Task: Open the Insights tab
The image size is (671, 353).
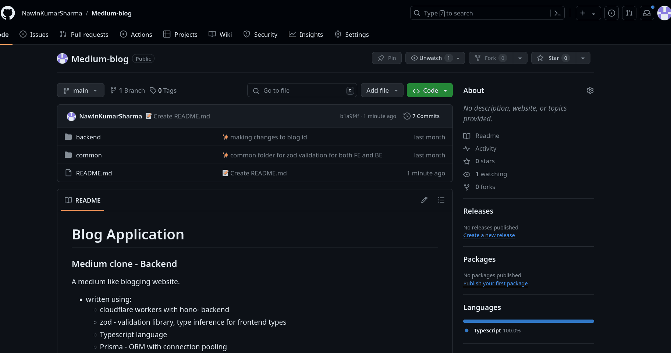Action: (x=305, y=35)
